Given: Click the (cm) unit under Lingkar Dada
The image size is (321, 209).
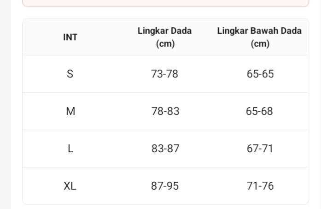Looking at the screenshot, I should click(165, 44).
